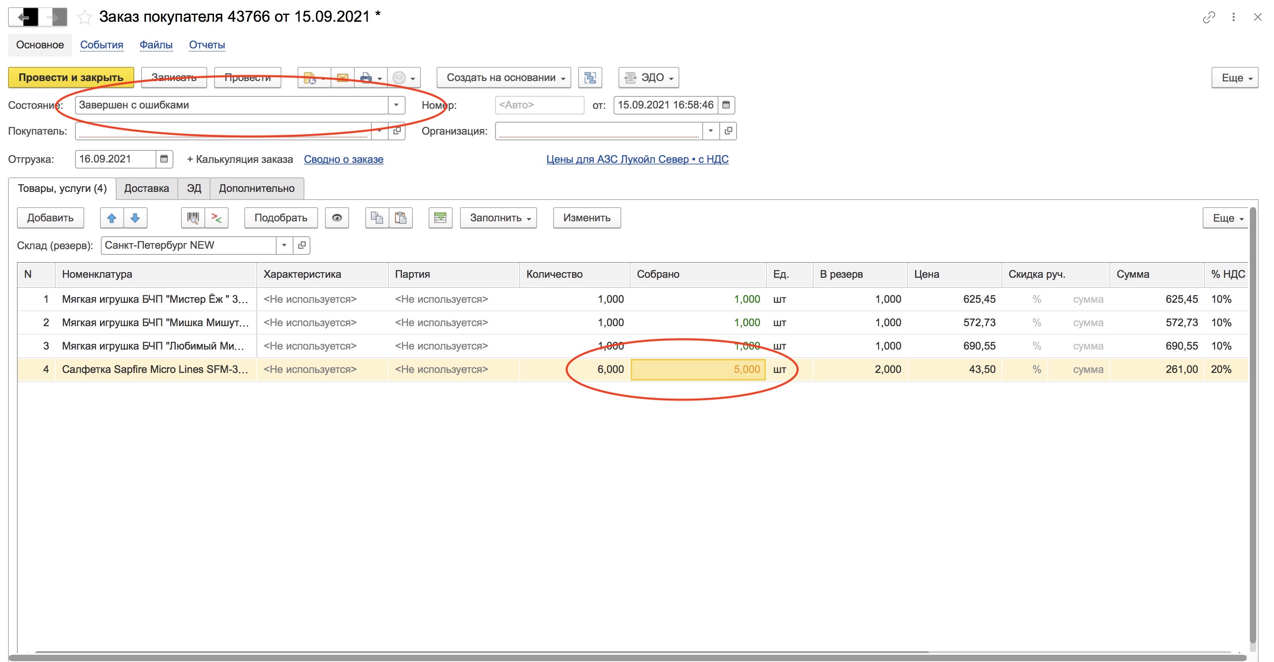Screen dimensions: 1274x662
Task: Open Покупатель card with open icon
Action: tap(397, 131)
